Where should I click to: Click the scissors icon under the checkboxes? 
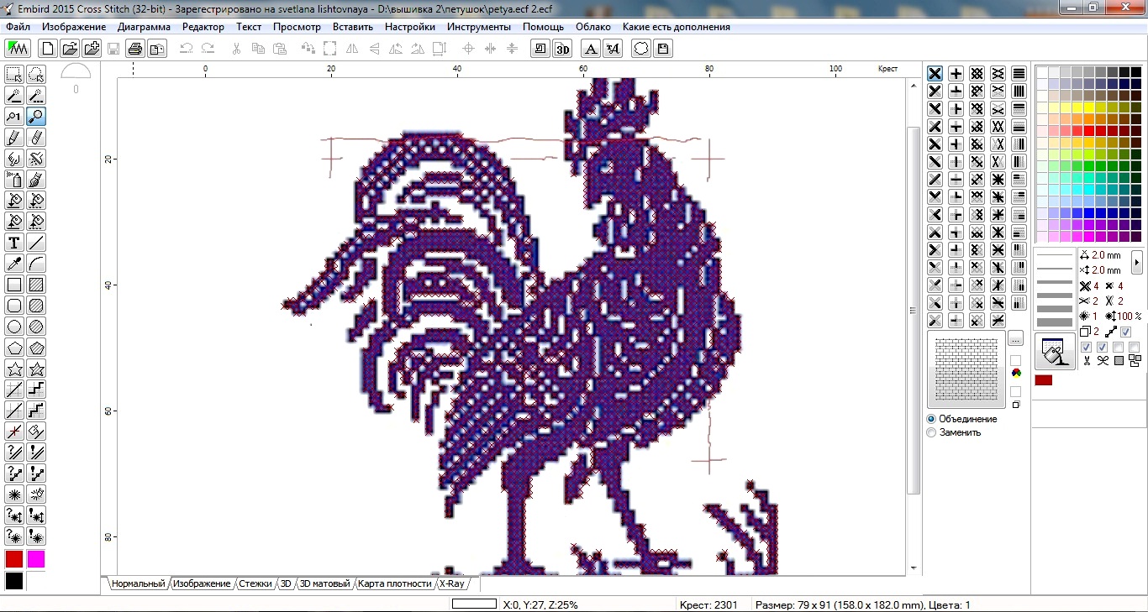click(x=1086, y=361)
